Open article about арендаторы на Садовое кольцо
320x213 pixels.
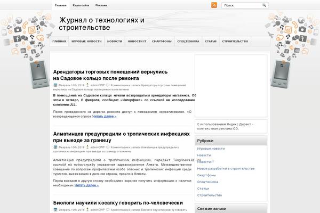tap(110, 75)
